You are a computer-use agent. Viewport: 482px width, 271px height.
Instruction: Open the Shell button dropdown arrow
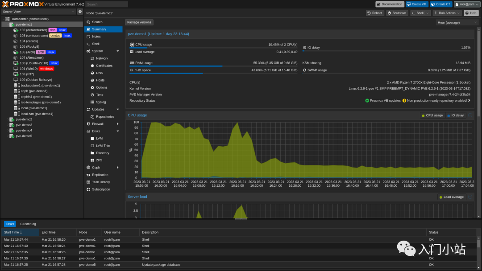point(428,13)
